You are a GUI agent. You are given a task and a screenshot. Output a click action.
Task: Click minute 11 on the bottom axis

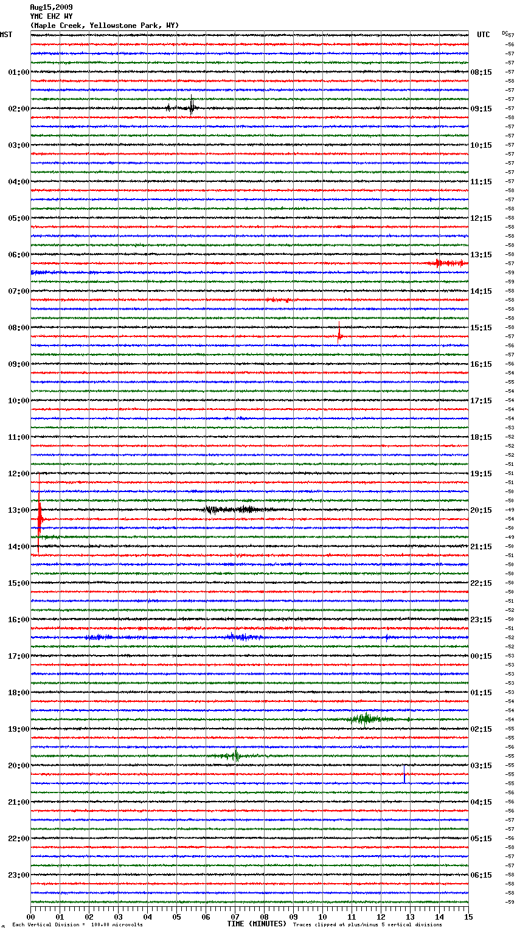click(352, 917)
